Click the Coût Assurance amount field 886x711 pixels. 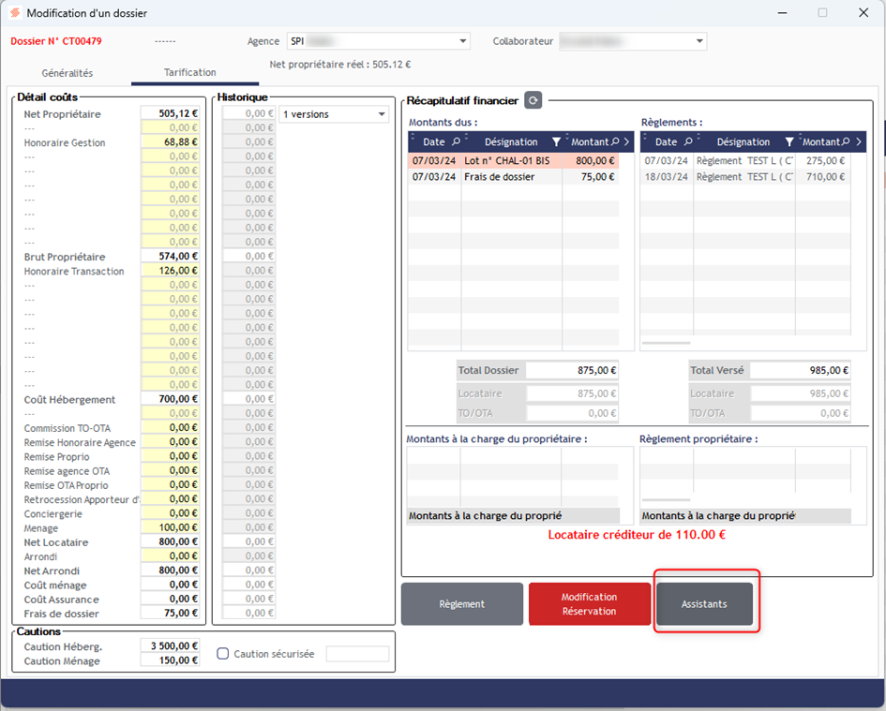[170, 599]
